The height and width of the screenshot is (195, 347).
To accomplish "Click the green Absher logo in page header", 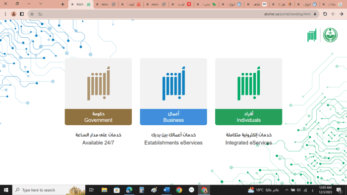I will click(x=312, y=35).
